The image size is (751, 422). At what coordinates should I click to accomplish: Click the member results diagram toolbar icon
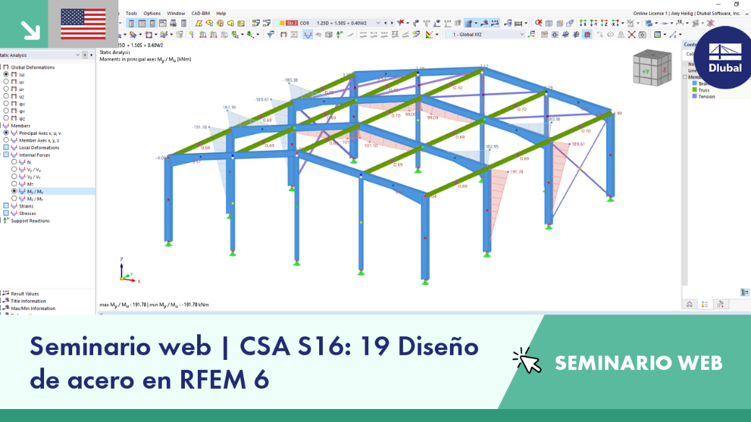(x=308, y=35)
